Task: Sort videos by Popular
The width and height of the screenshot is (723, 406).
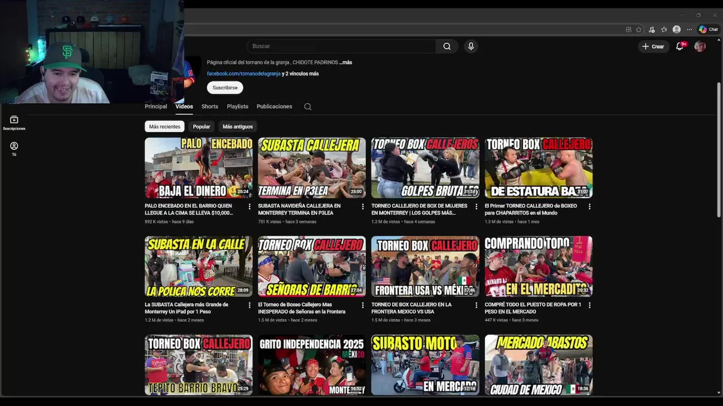Action: click(x=201, y=127)
